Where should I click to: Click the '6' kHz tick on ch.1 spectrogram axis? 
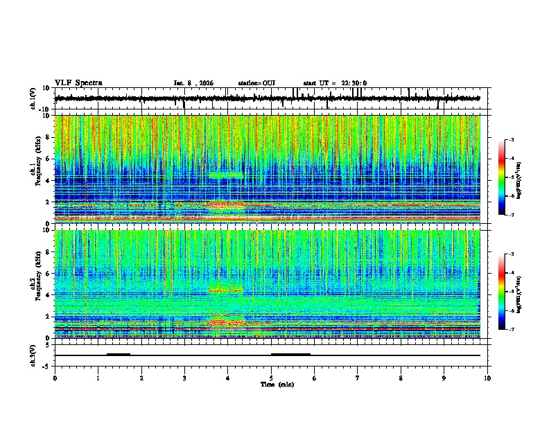(x=48, y=159)
